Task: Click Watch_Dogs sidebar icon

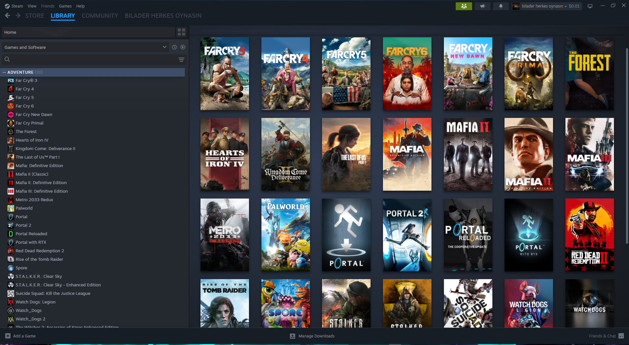Action: coord(11,311)
